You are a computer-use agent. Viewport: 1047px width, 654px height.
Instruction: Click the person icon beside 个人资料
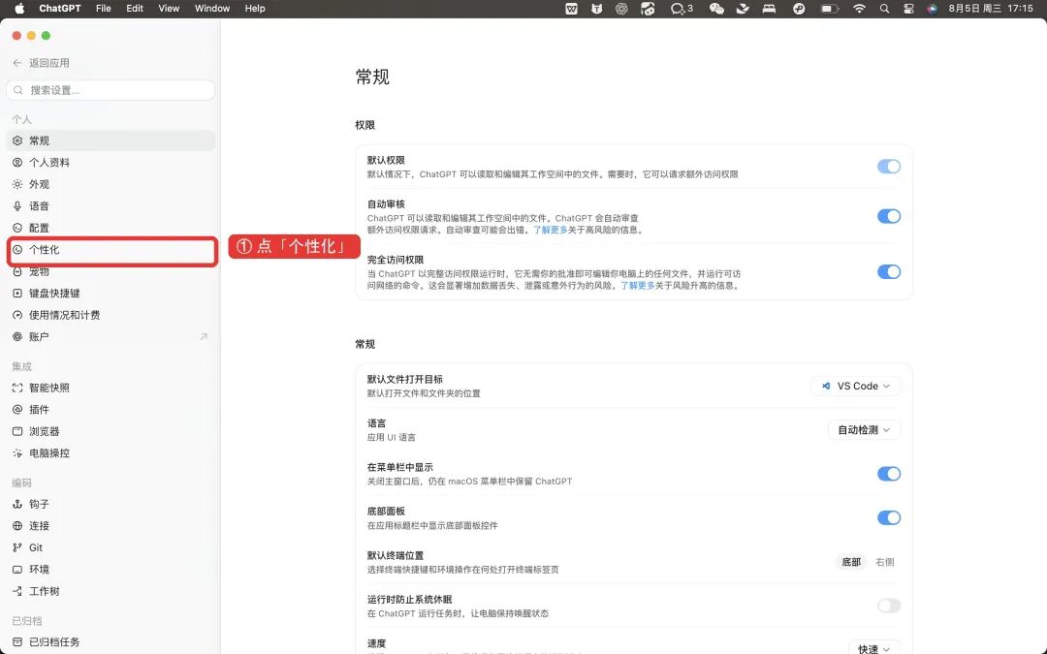[x=17, y=162]
